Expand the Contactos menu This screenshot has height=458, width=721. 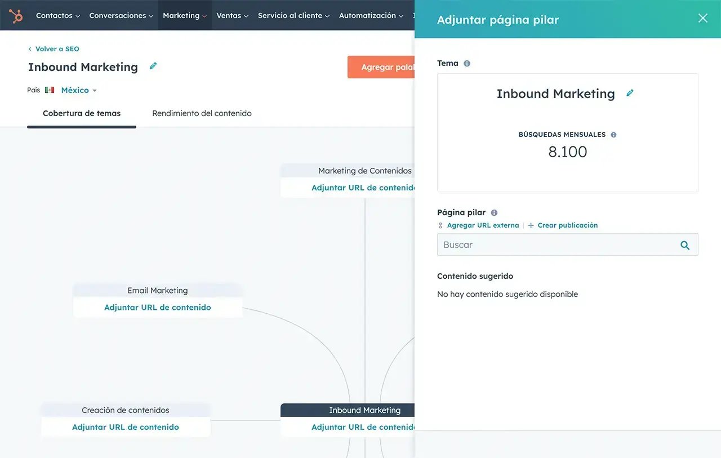tap(57, 16)
